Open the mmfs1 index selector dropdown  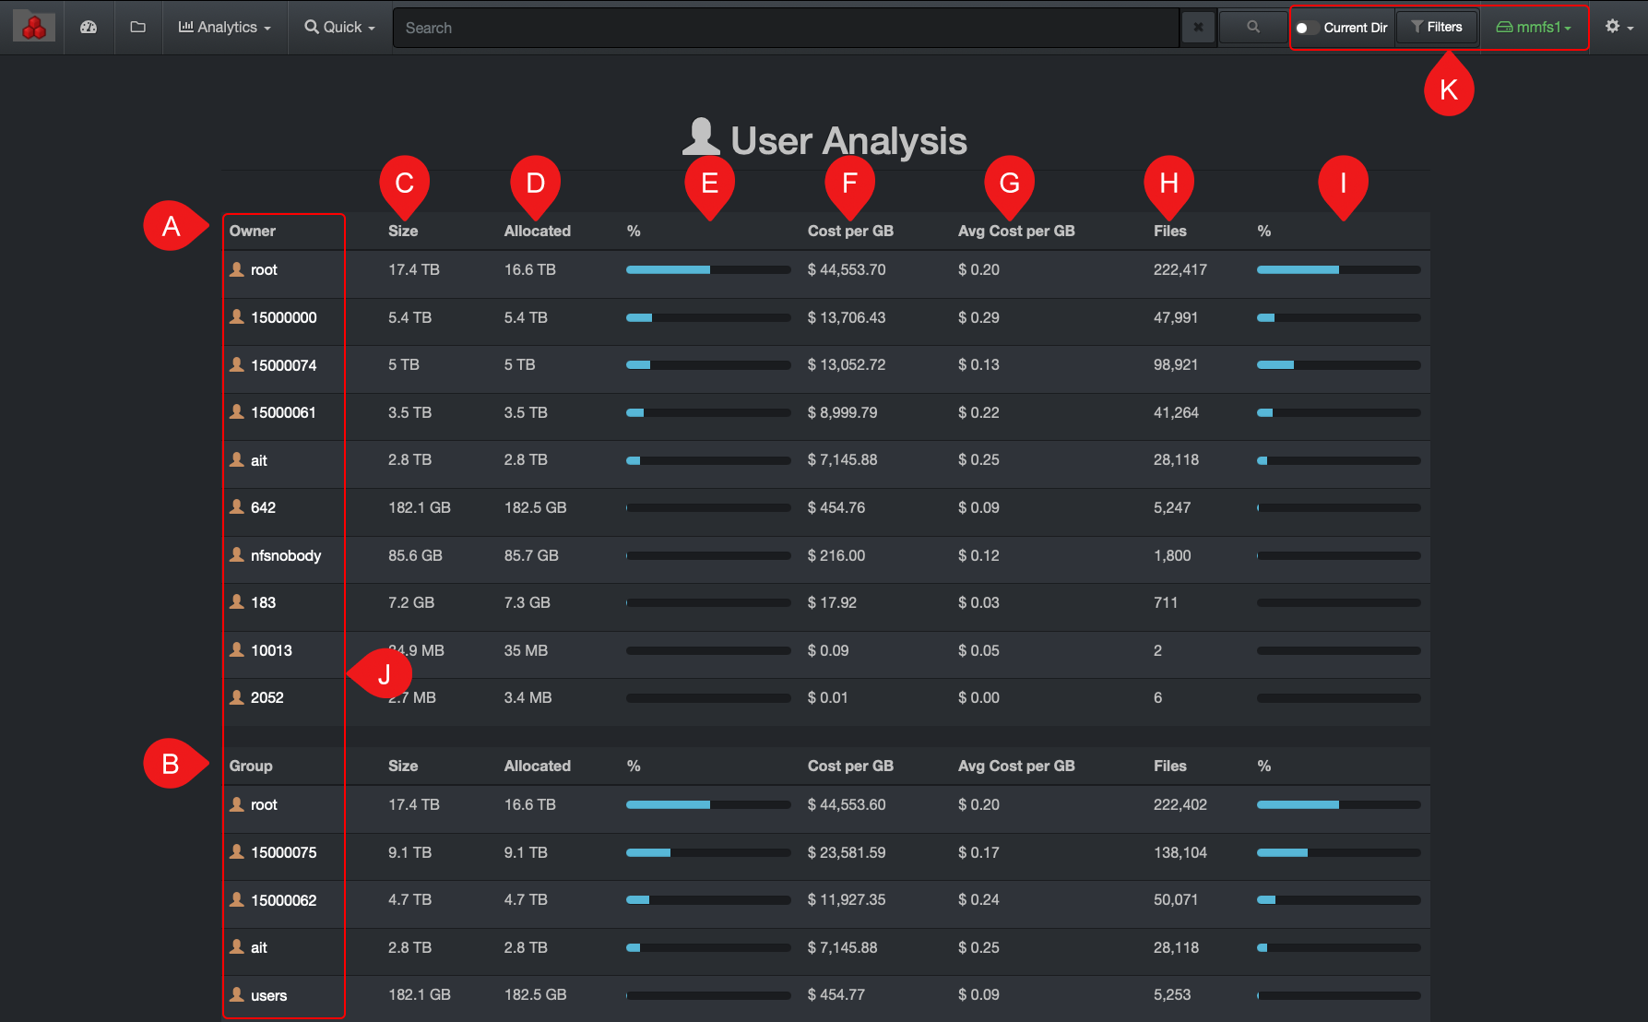tap(1534, 28)
